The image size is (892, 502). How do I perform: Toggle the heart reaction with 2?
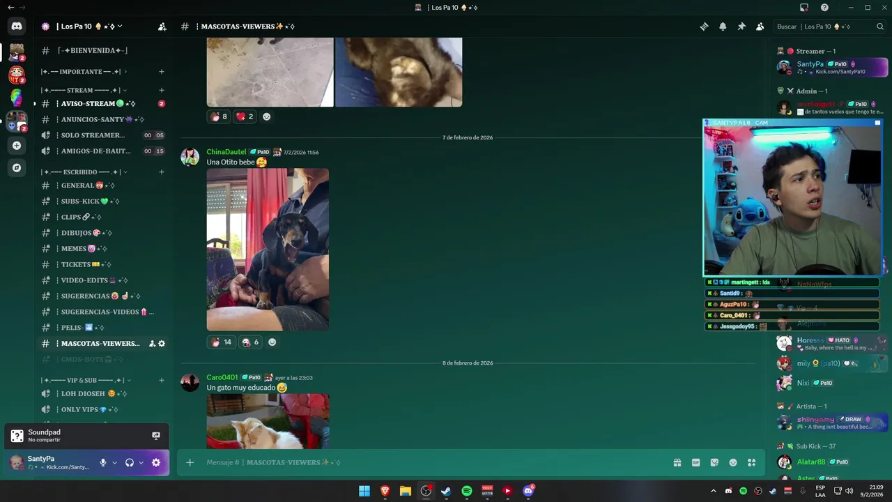tap(245, 116)
